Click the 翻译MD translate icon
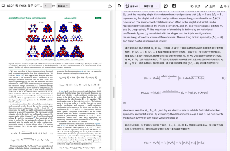 tap(132, 6)
